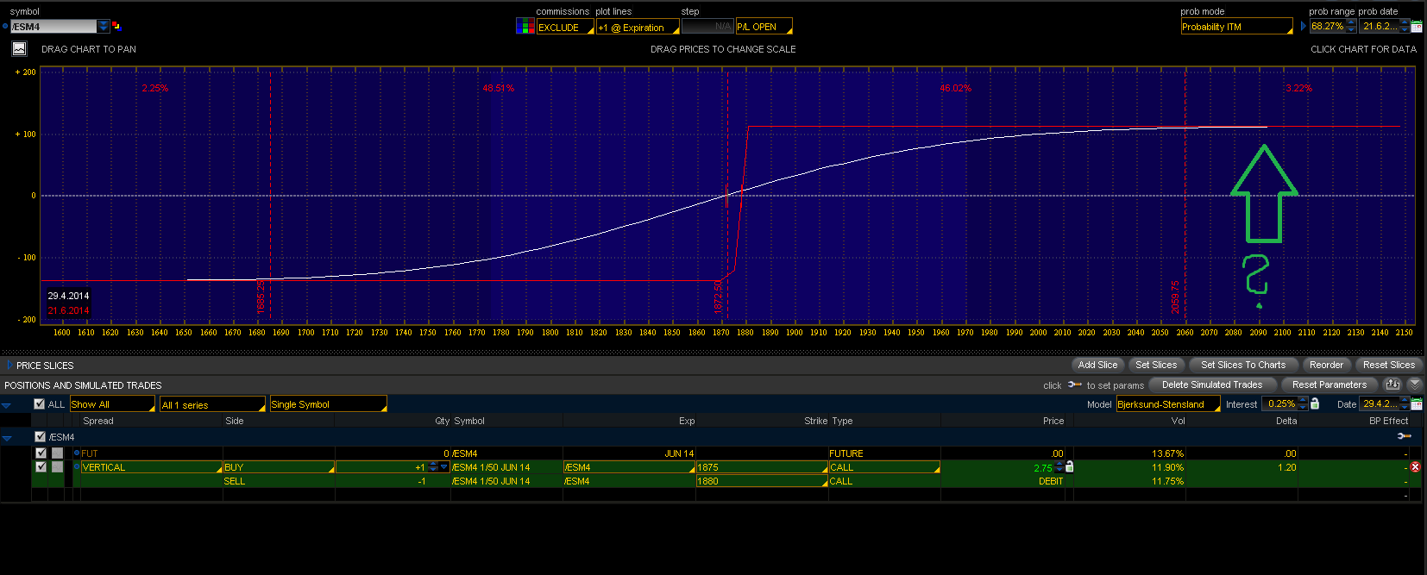This screenshot has width=1427, height=575.
Task: Click Reset Parameters button
Action: [1330, 384]
